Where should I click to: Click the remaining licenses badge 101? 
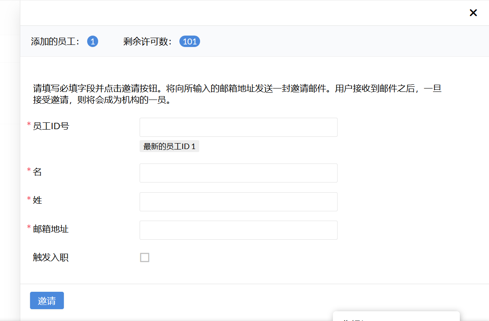click(x=190, y=42)
